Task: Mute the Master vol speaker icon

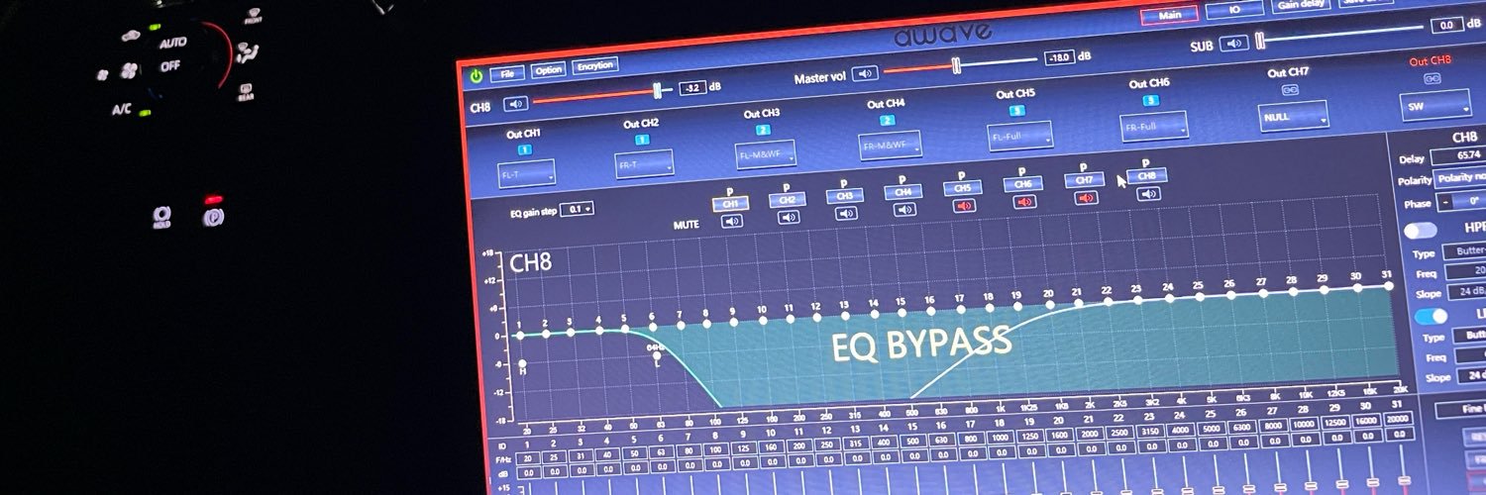Action: click(x=866, y=72)
